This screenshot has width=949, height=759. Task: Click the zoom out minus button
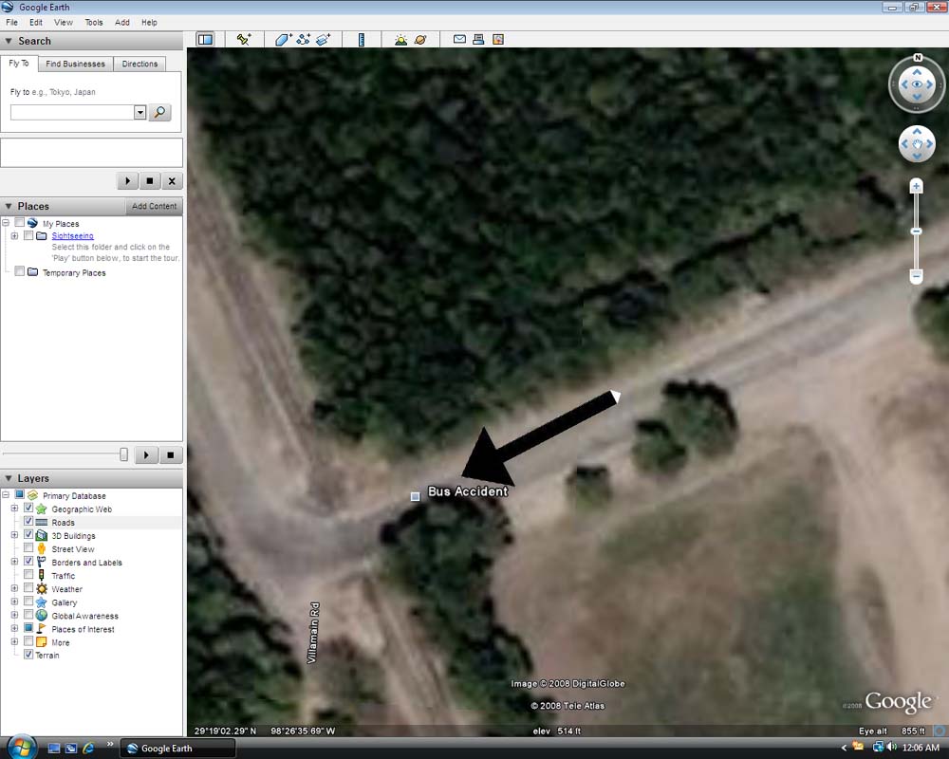[x=917, y=276]
